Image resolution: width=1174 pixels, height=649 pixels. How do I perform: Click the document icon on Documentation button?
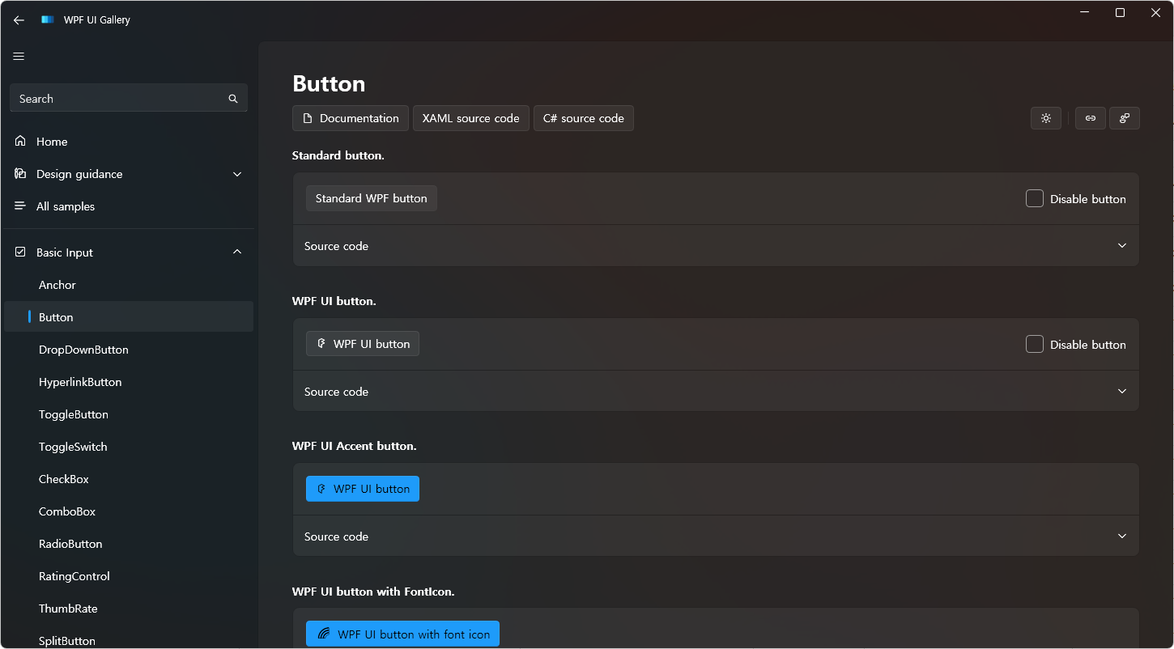point(308,118)
